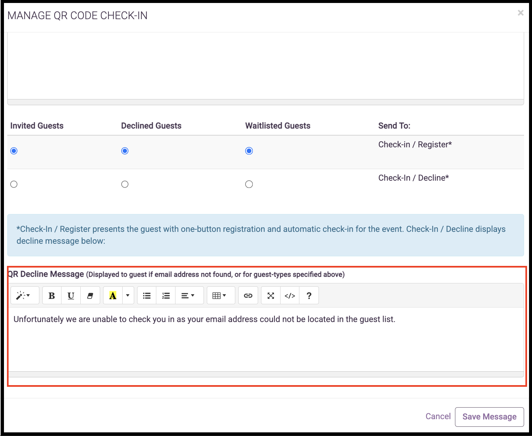Insert a numbered list
532x436 pixels.
coord(166,295)
